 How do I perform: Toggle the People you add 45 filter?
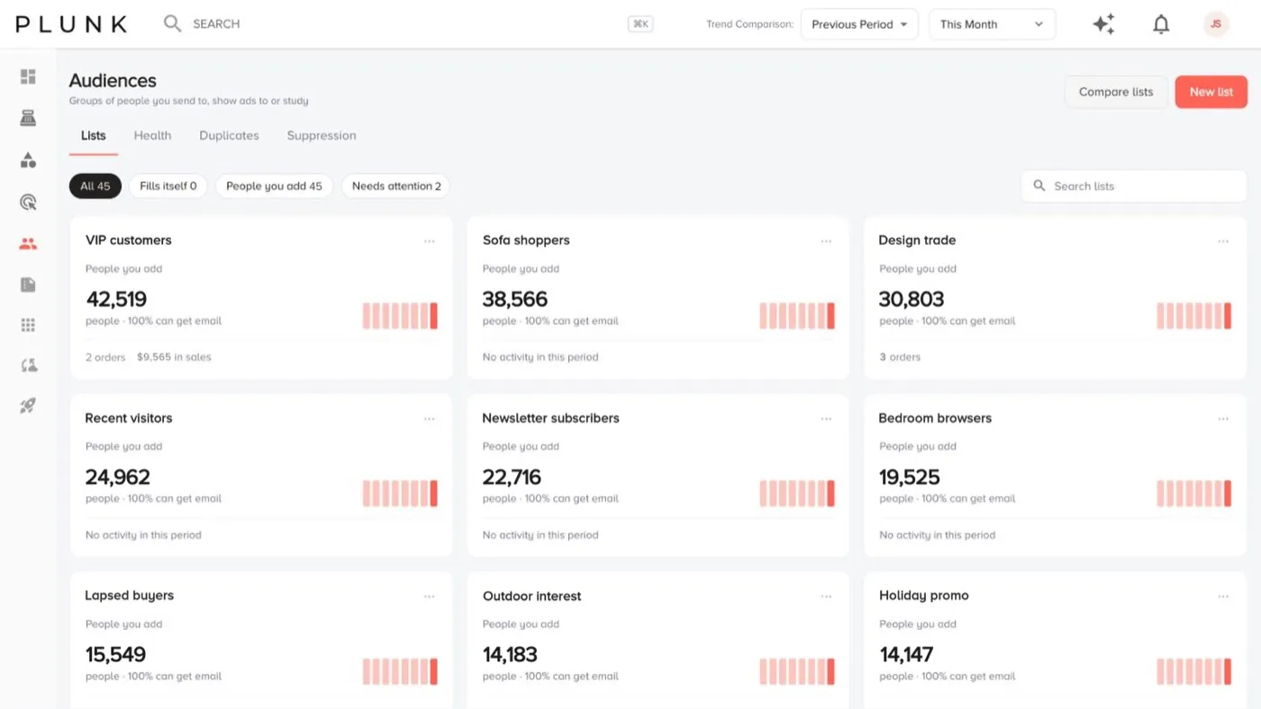click(x=274, y=186)
